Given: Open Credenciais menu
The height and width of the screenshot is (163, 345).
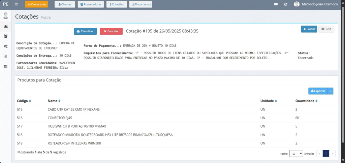Looking at the screenshot, I should pos(36,4).
